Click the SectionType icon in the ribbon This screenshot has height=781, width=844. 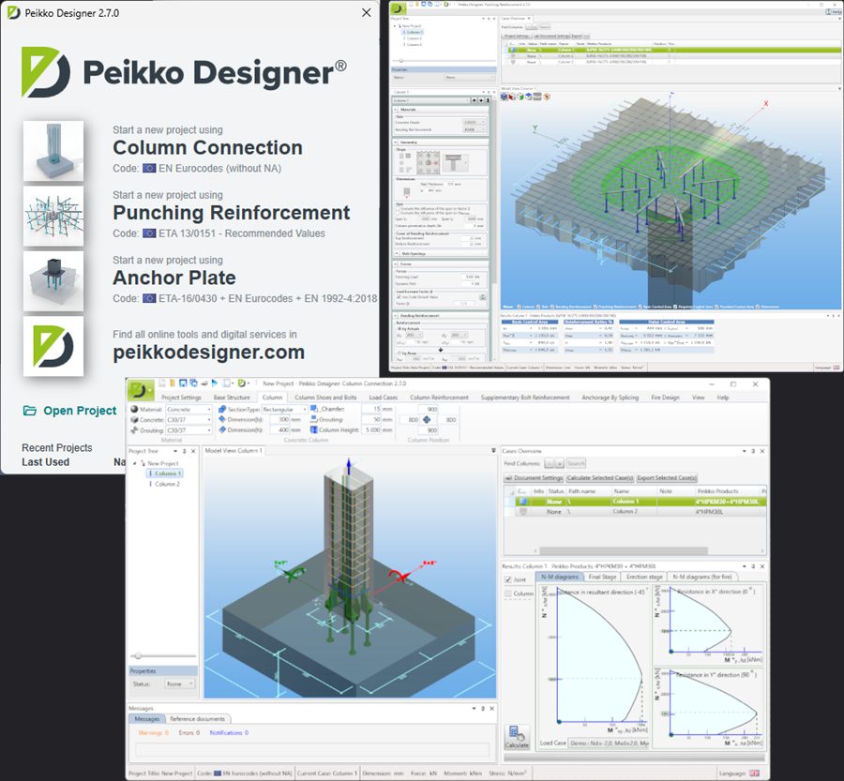[222, 409]
